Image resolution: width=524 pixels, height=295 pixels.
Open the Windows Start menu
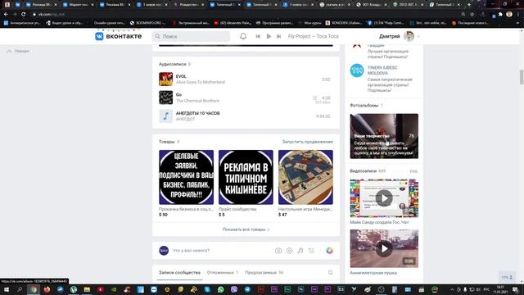[6, 289]
